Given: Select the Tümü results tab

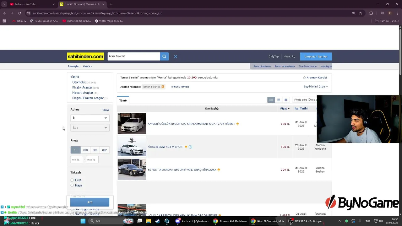Looking at the screenshot, I should tap(123, 100).
